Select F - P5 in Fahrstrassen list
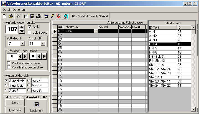The height and width of the screenshot is (114, 199). point(170,48)
